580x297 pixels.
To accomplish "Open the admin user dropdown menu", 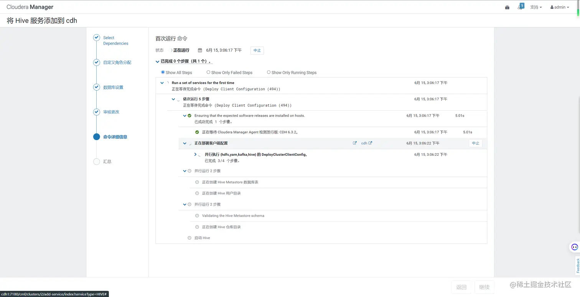I will click(x=560, y=7).
